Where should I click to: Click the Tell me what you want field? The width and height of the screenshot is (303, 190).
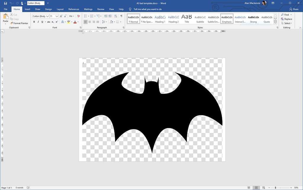pyautogui.click(x=147, y=9)
